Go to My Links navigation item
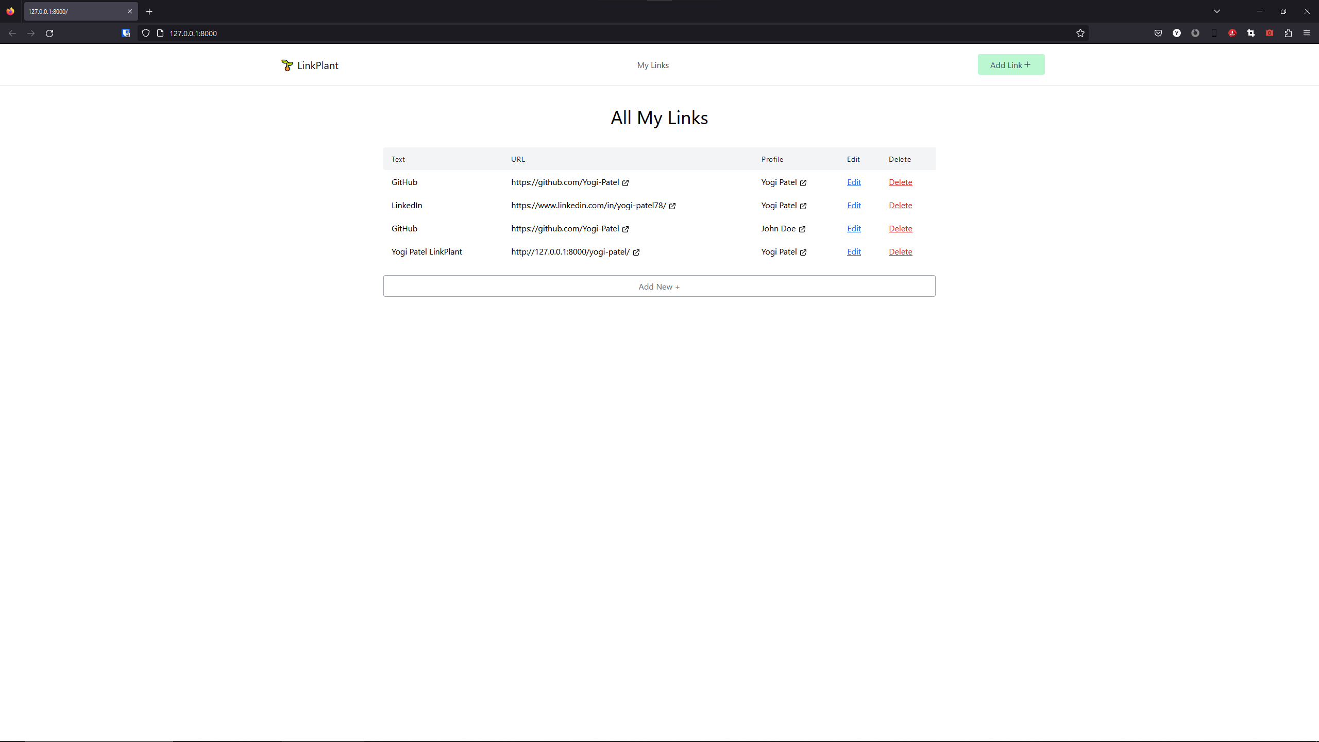 (653, 65)
